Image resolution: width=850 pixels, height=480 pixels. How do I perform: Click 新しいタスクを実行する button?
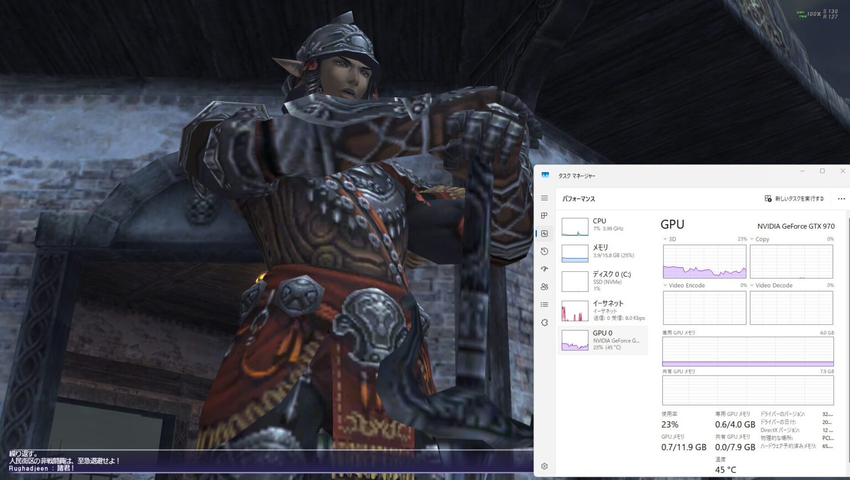pos(795,198)
